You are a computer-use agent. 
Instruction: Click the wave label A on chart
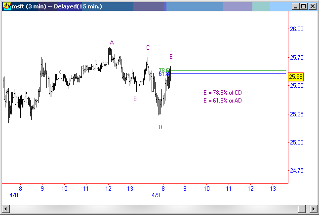coord(112,42)
